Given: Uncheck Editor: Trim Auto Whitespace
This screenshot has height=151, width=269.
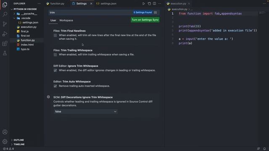Looking at the screenshot, I should click(55, 86).
